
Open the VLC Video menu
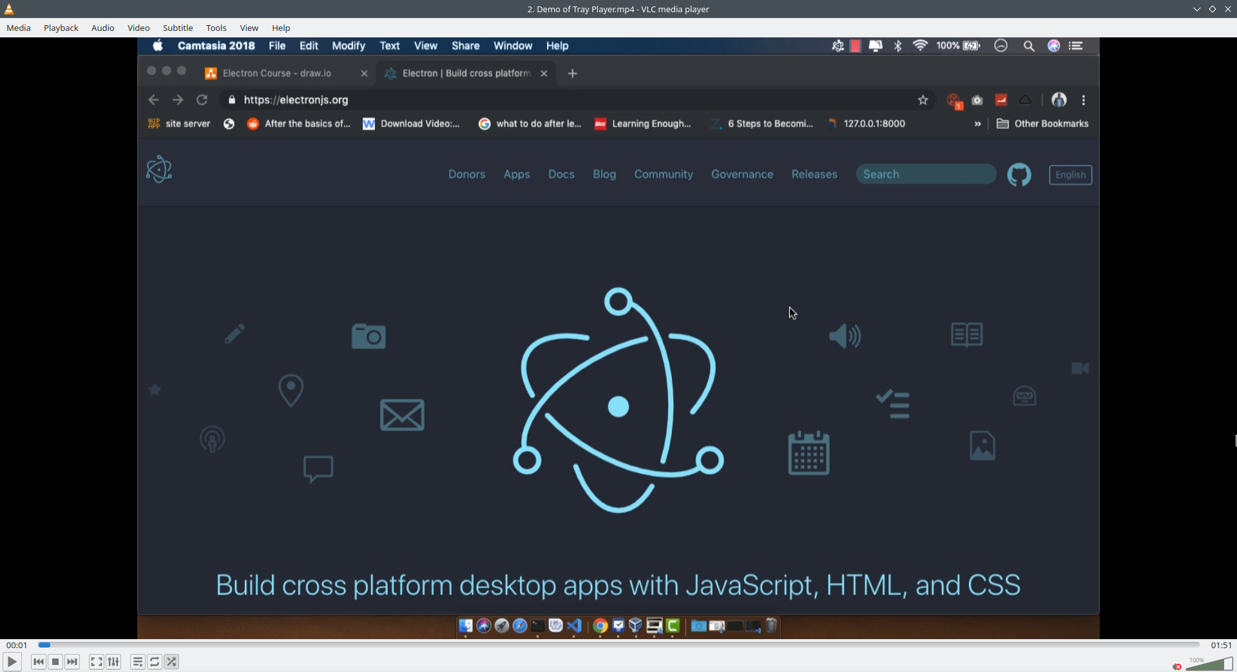[x=139, y=28]
